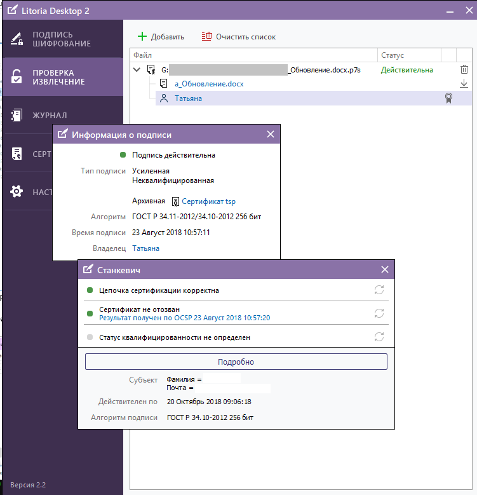
Task: Click the signed file certificate icon
Action: click(x=151, y=69)
